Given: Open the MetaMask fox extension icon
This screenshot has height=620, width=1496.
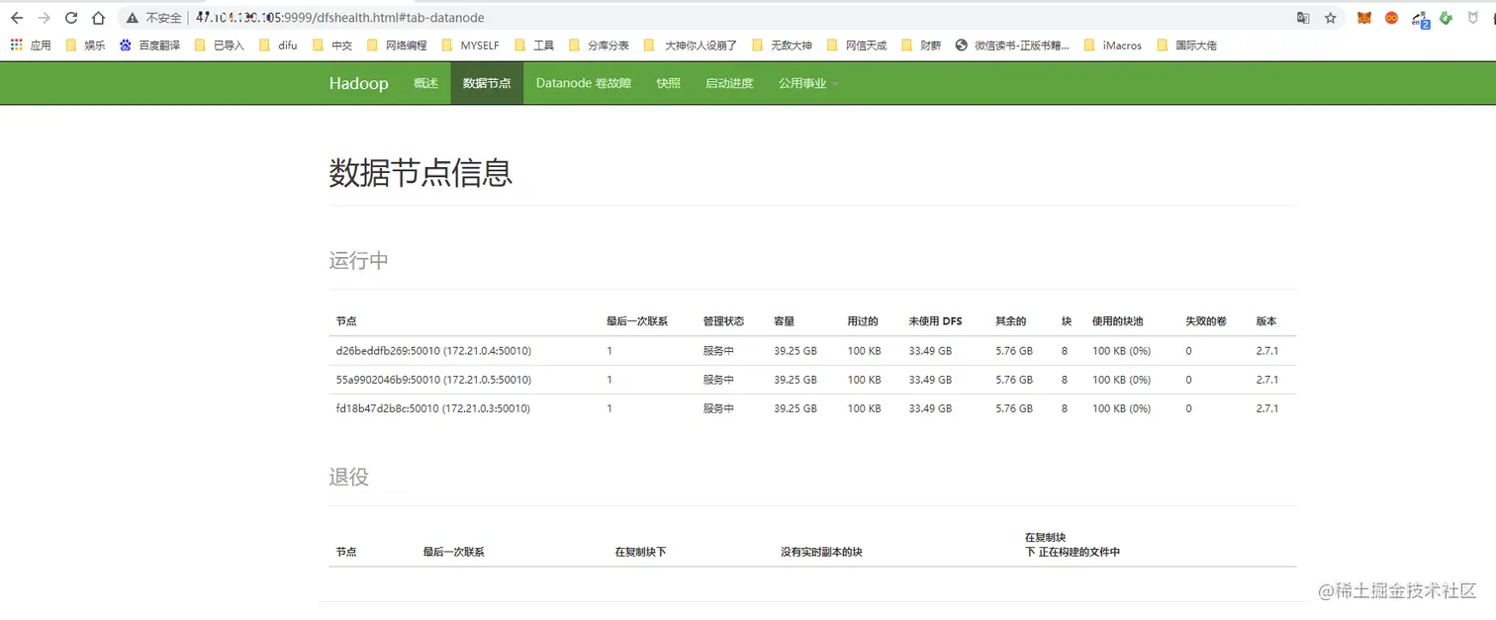Looking at the screenshot, I should coord(1363,17).
